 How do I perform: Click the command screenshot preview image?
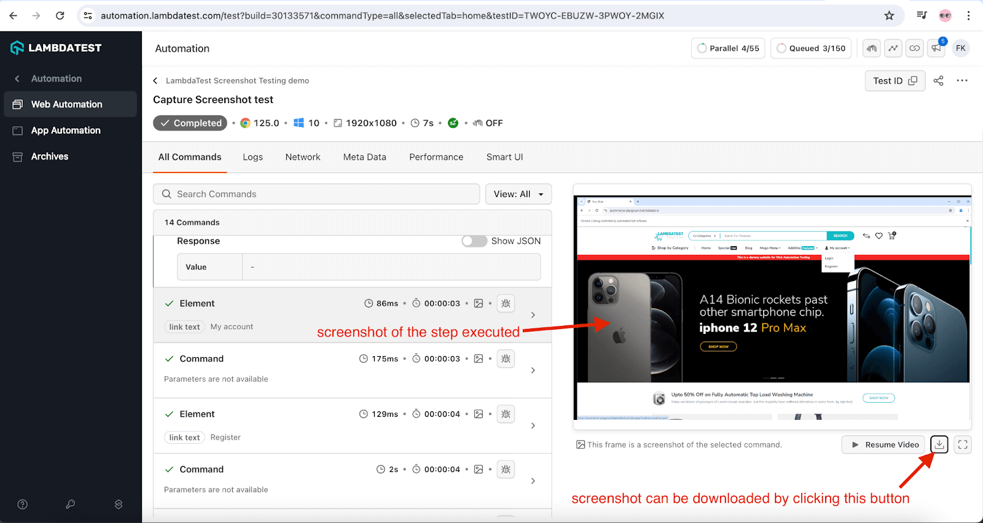coord(772,307)
